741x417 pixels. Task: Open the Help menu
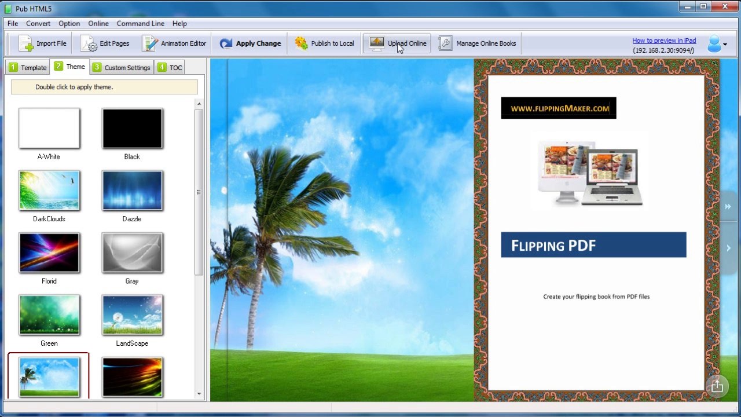(x=179, y=24)
